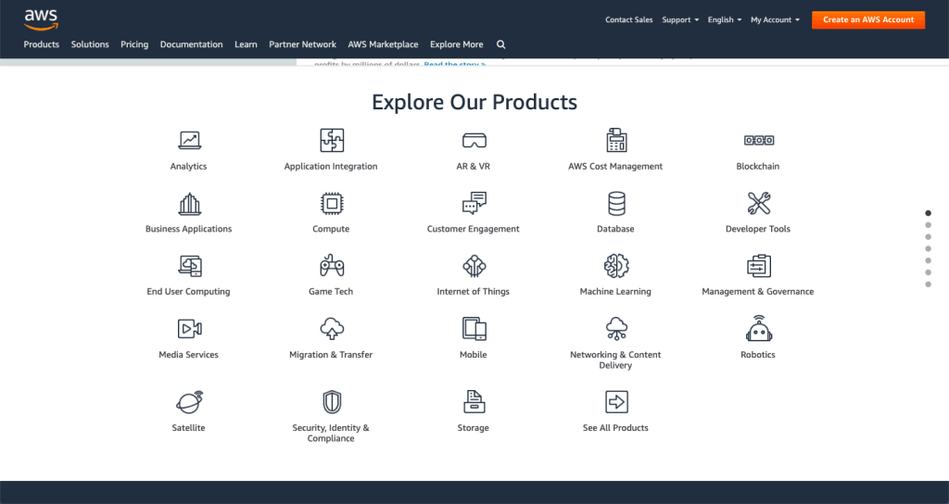Click the See All Products arrow icon
Screen dimensions: 949x504
click(616, 402)
